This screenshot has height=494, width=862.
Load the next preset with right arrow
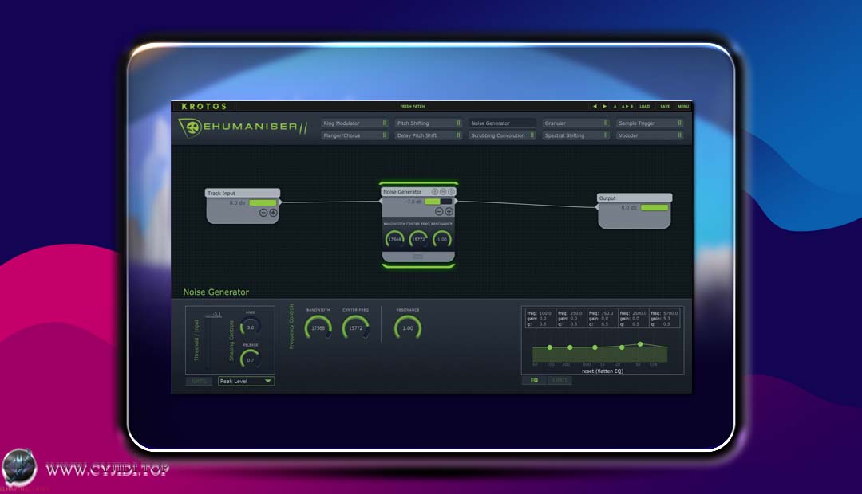tap(604, 107)
